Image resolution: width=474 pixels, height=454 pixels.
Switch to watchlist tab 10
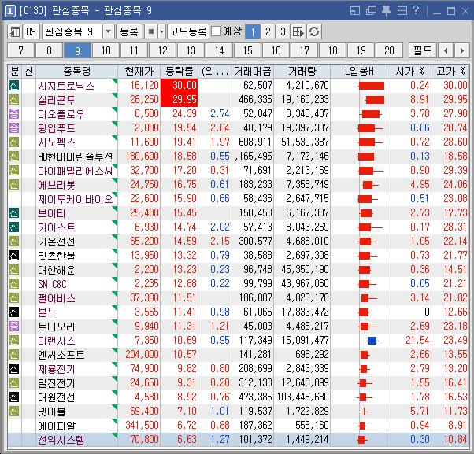[106, 50]
